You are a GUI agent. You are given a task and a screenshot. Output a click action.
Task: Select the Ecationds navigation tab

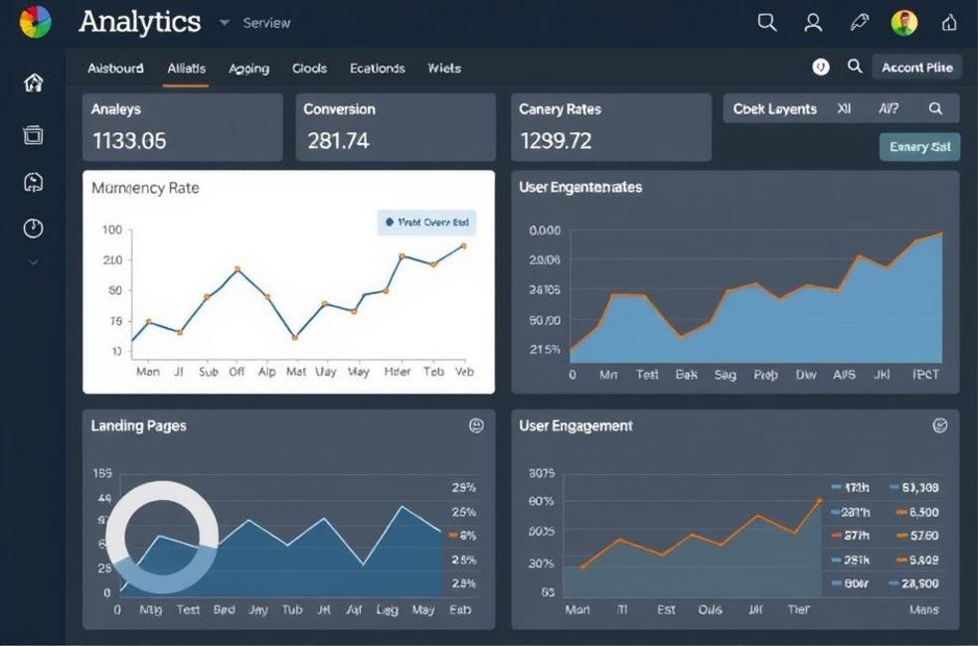(377, 69)
